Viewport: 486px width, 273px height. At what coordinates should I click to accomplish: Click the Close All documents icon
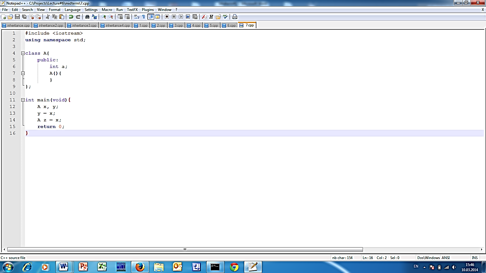(x=38, y=17)
